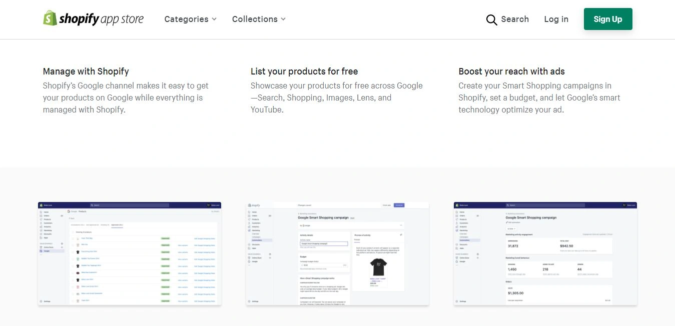Viewport: 675px width, 326px height.
Task: Click the paragraph about Shopify's Google channel
Action: tap(126, 97)
